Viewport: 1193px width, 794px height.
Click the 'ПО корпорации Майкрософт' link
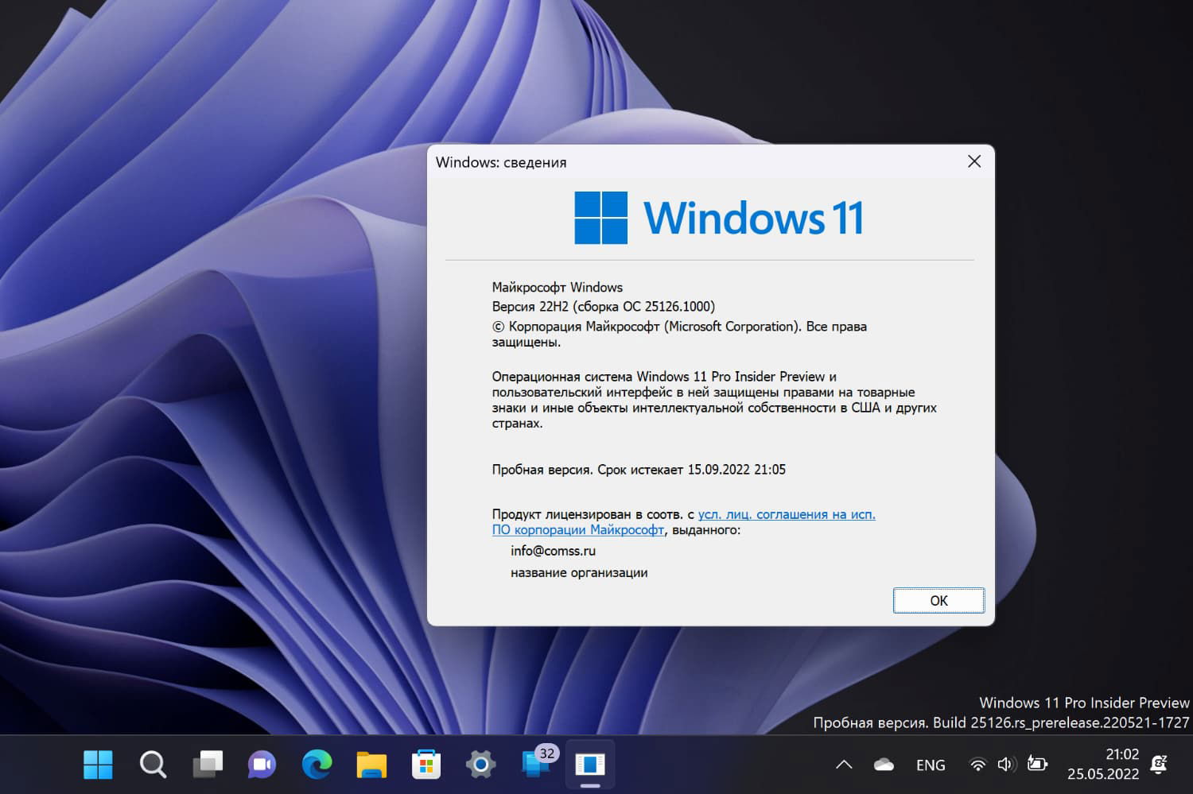[578, 529]
